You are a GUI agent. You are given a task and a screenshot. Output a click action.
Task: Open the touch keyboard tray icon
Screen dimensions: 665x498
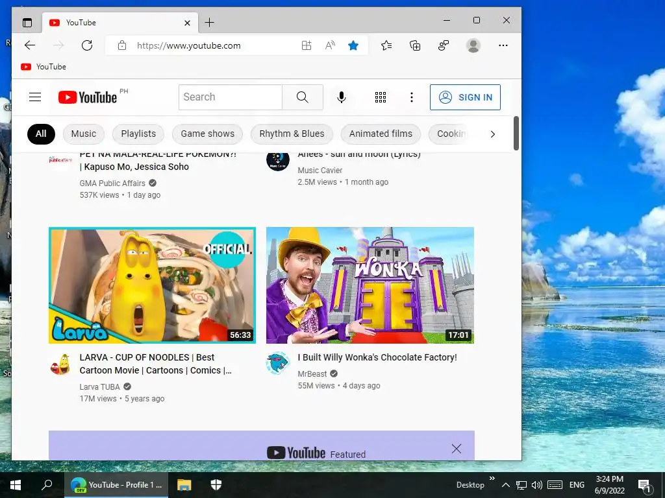coord(555,485)
